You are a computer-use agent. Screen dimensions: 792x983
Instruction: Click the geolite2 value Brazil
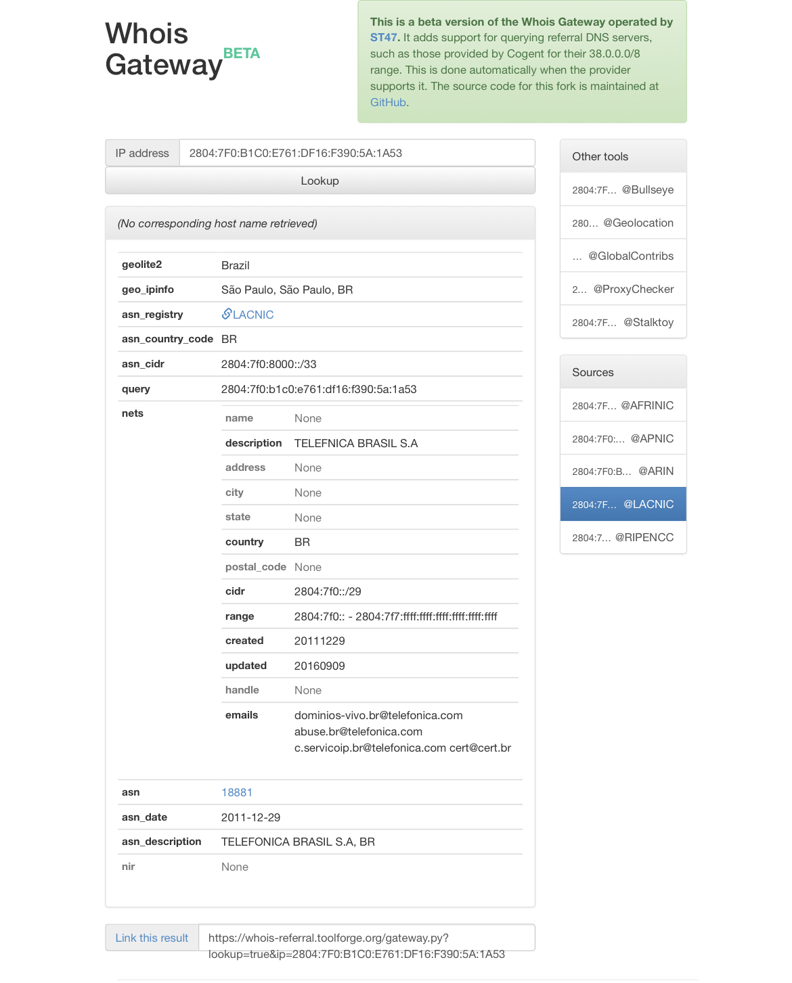tap(236, 265)
